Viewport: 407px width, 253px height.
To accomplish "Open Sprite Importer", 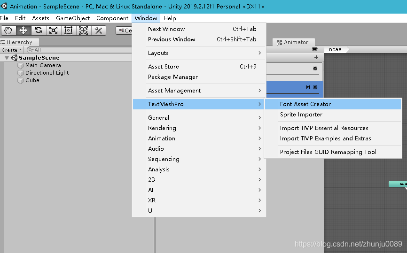I will coord(333,115).
